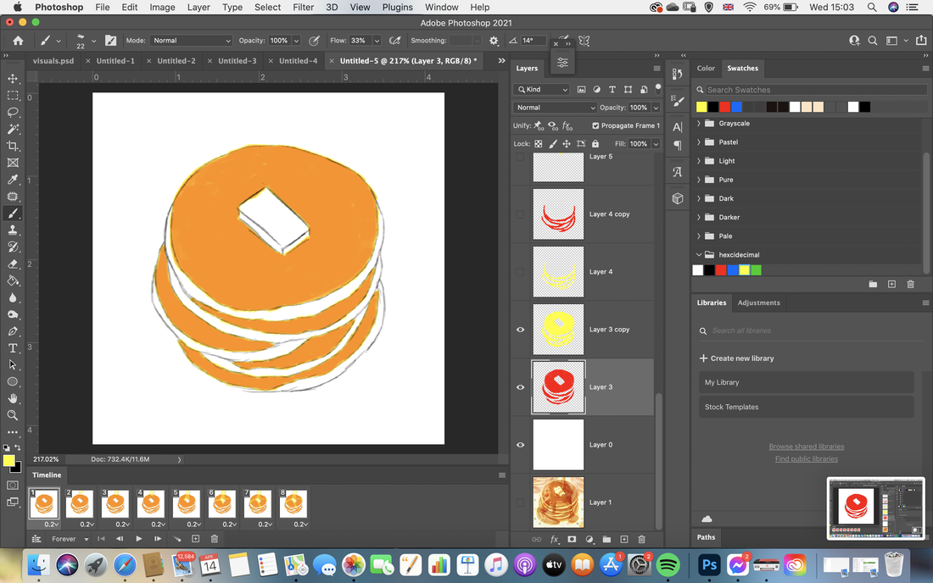
Task: Delete layer using trash icon in Layers panel
Action: [641, 539]
